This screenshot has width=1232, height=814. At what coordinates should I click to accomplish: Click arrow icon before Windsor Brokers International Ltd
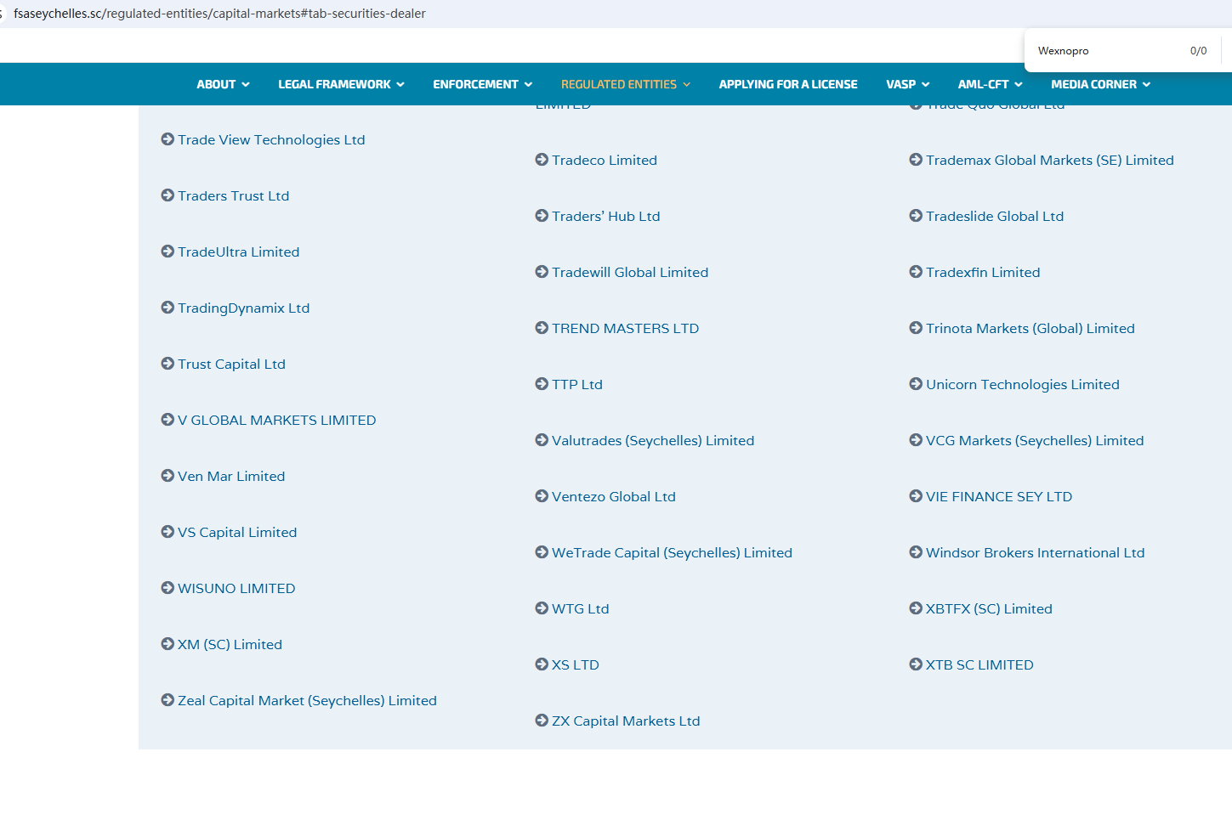(916, 552)
